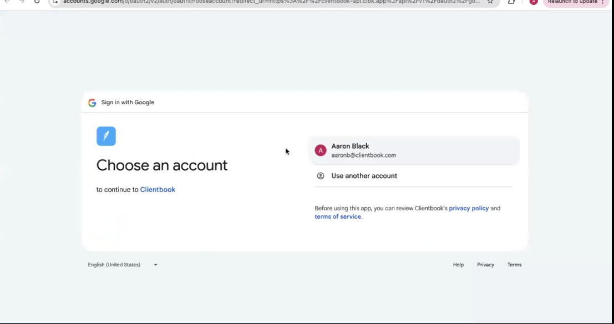
Task: Select Aaron Black's red avatar icon
Action: (320, 150)
